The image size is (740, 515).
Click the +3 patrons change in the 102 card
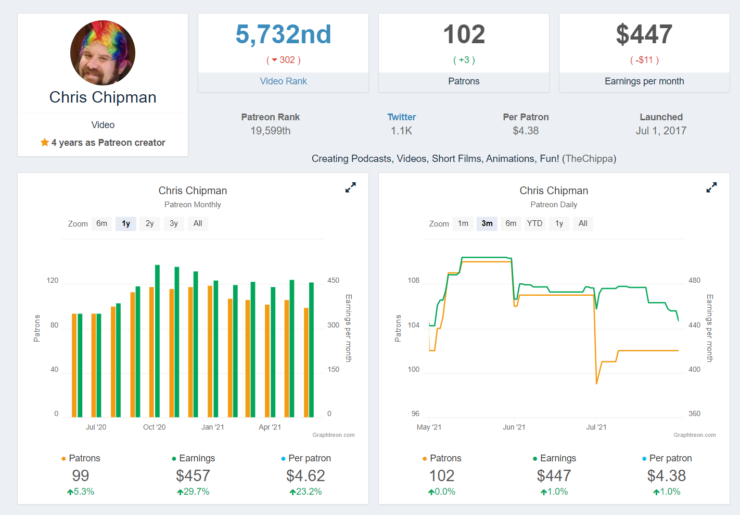point(464,60)
